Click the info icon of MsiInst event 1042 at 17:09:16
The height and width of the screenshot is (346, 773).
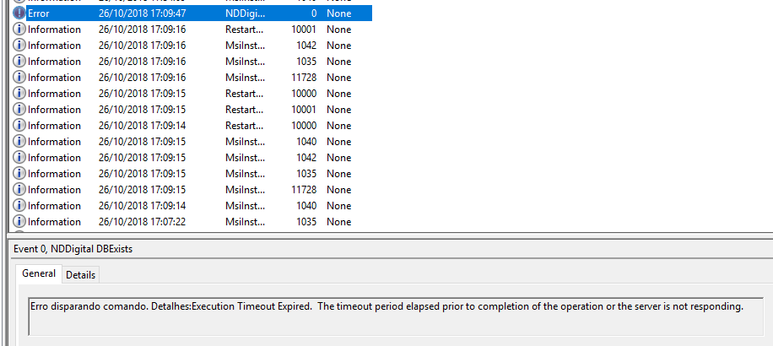19,46
